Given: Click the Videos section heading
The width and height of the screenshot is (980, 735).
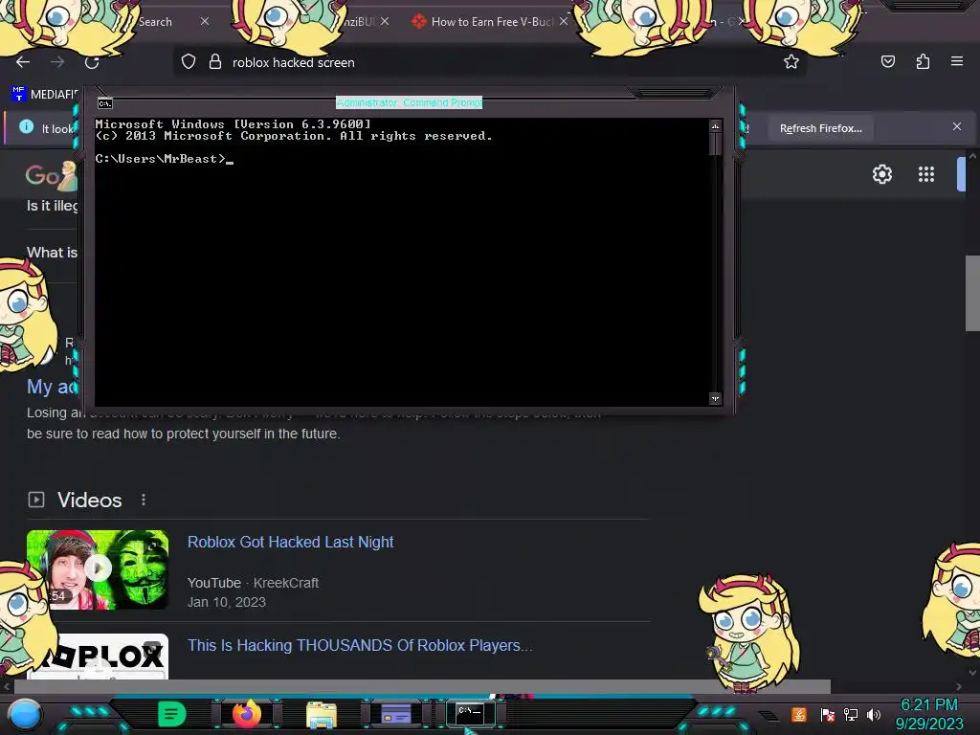Looking at the screenshot, I should [89, 500].
